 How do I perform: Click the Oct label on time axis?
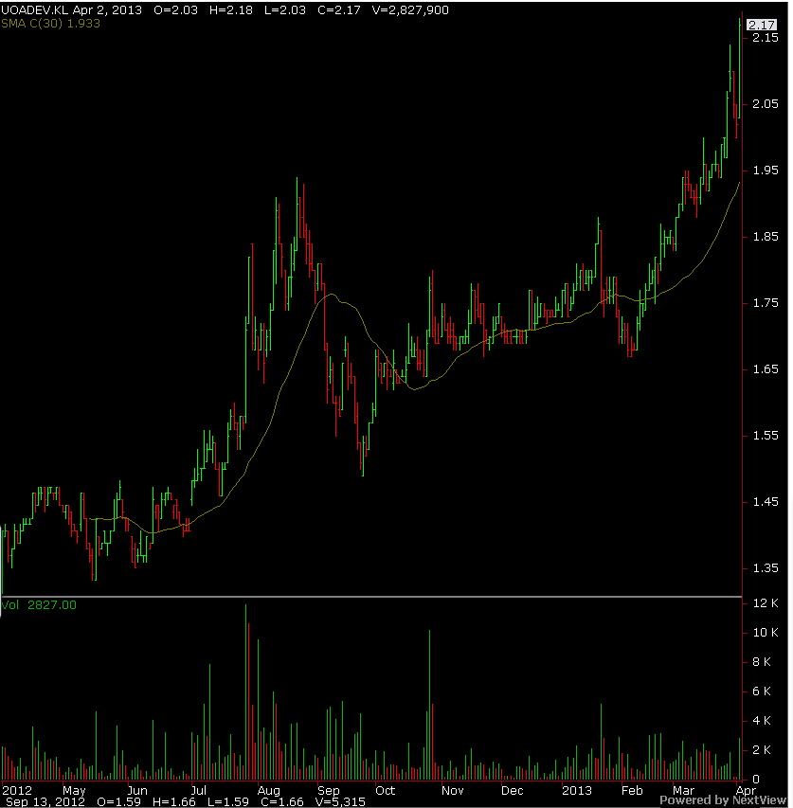(x=385, y=790)
